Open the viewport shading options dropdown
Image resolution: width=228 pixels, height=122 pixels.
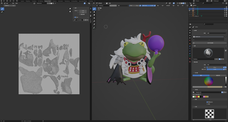click(x=187, y=3)
